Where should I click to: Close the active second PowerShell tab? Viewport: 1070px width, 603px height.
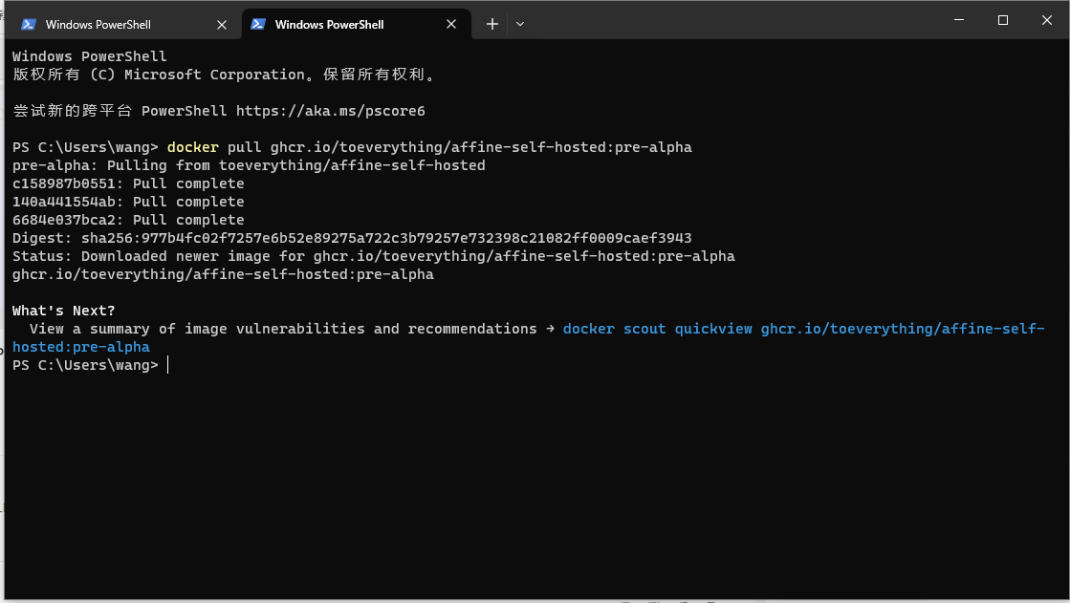[451, 25]
